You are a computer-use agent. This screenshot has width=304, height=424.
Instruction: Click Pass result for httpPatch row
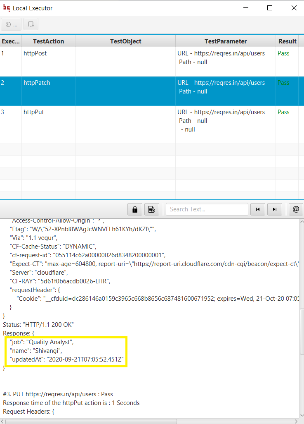click(x=283, y=83)
